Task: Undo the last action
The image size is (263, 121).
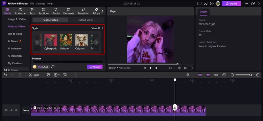Action: point(5,75)
